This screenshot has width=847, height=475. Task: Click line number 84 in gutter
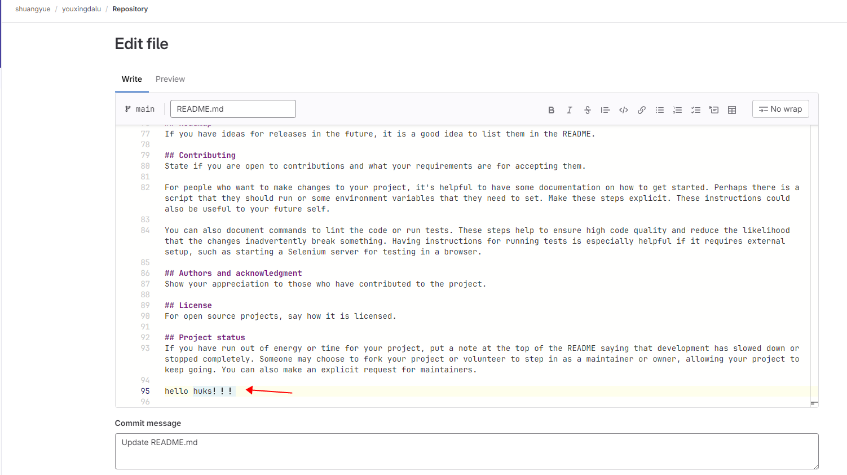(145, 230)
